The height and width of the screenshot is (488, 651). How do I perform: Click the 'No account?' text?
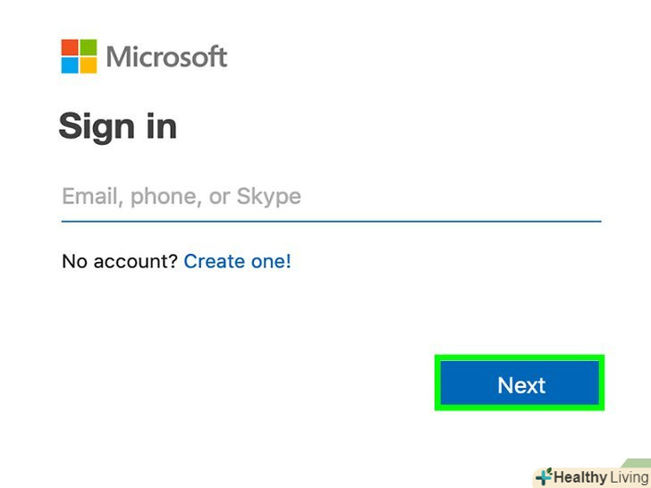click(119, 262)
